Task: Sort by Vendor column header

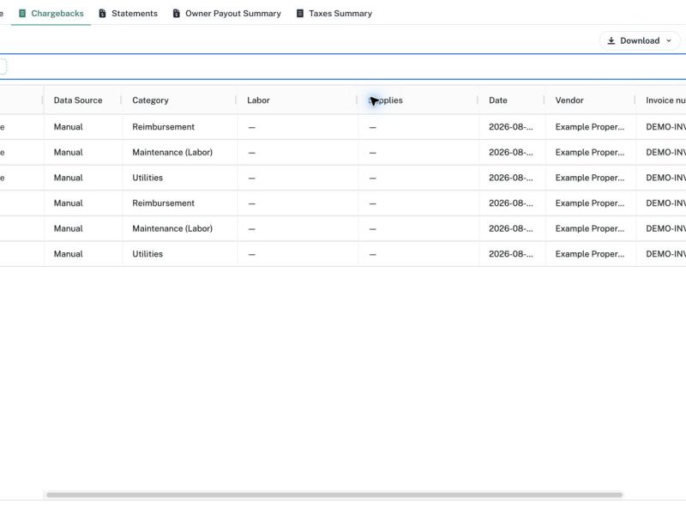Action: click(569, 100)
